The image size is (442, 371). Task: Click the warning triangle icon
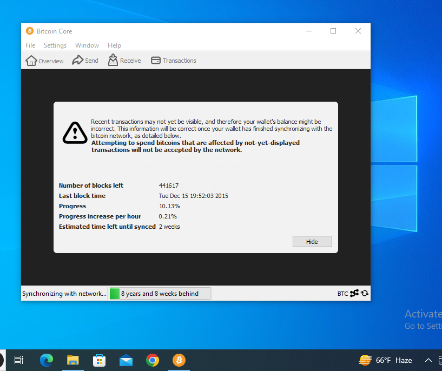[75, 132]
